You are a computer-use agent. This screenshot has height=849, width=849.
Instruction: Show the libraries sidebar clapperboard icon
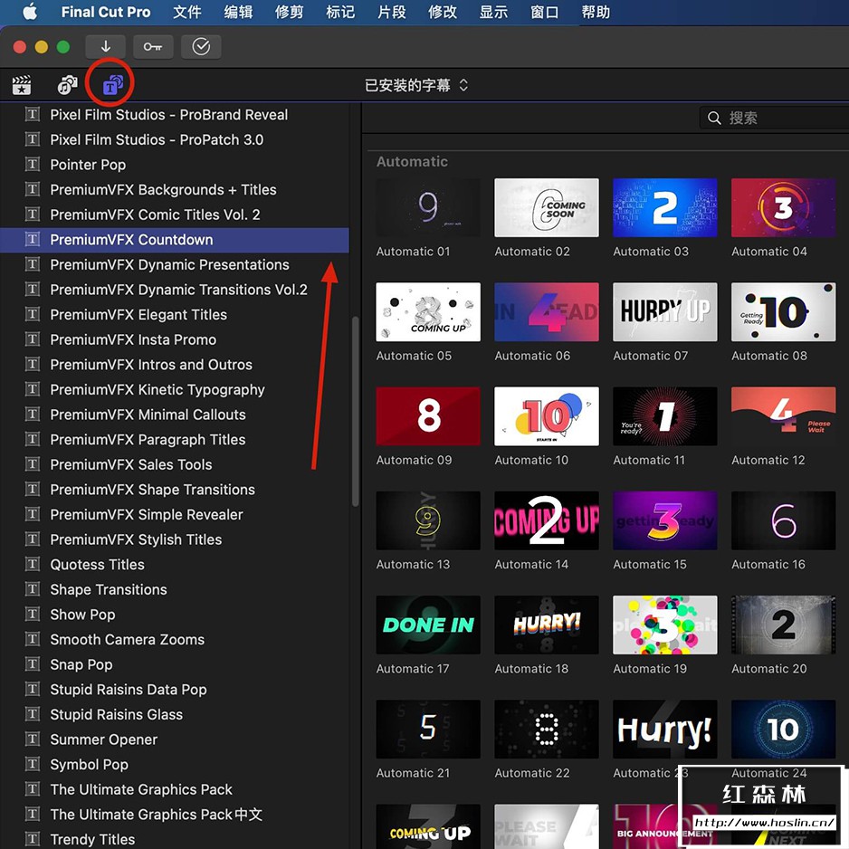click(x=22, y=86)
